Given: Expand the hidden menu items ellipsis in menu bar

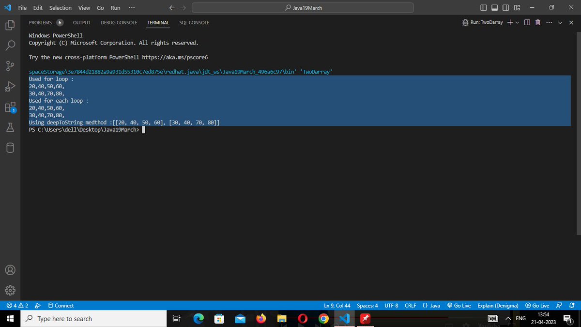Looking at the screenshot, I should pyautogui.click(x=132, y=8).
